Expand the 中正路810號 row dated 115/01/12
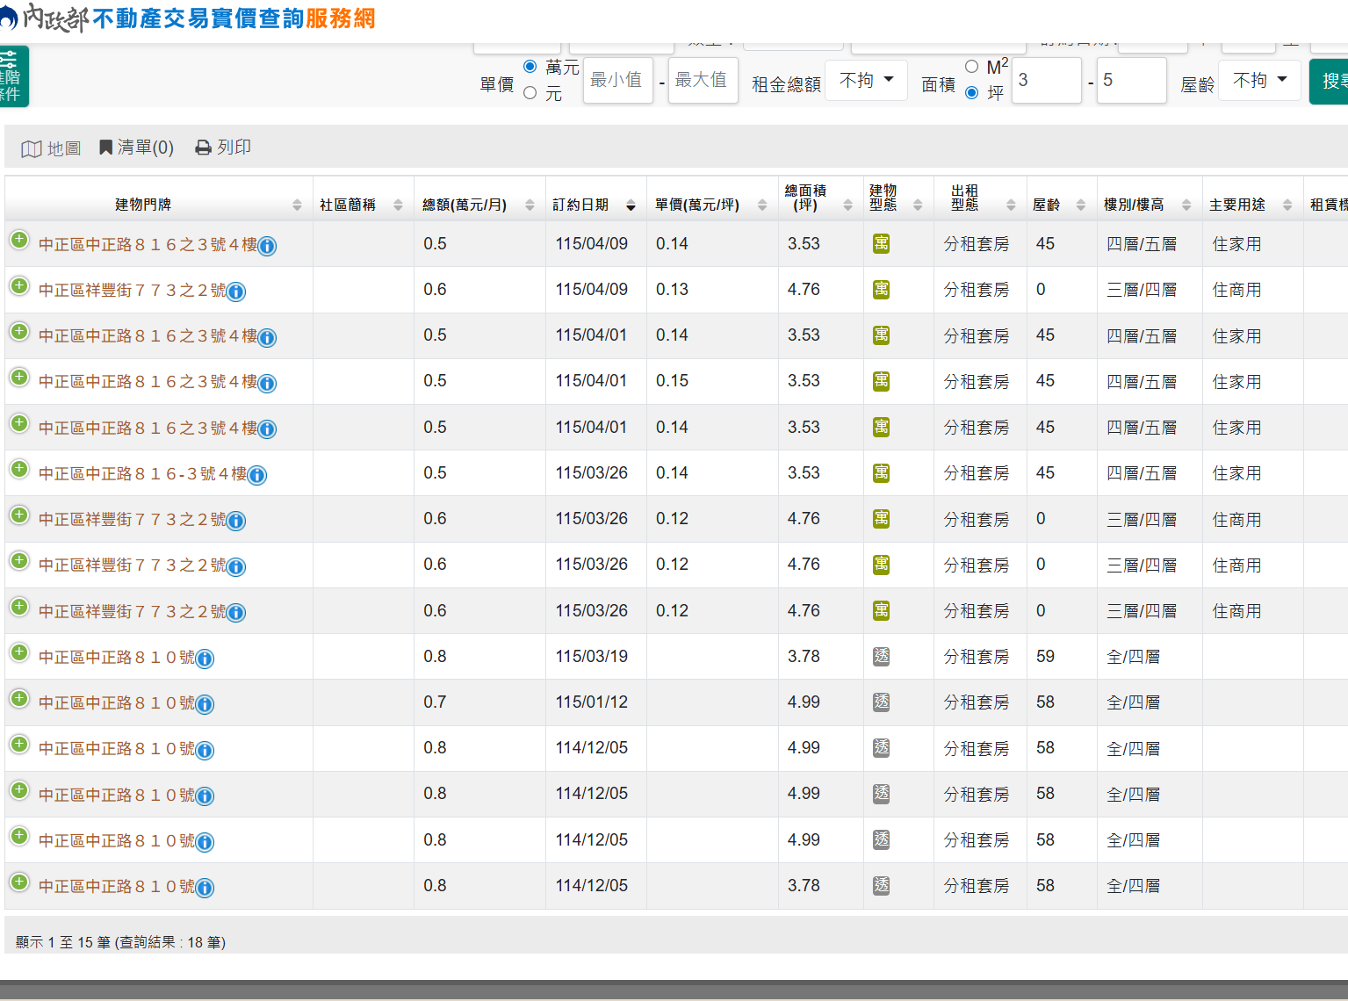 pos(19,699)
